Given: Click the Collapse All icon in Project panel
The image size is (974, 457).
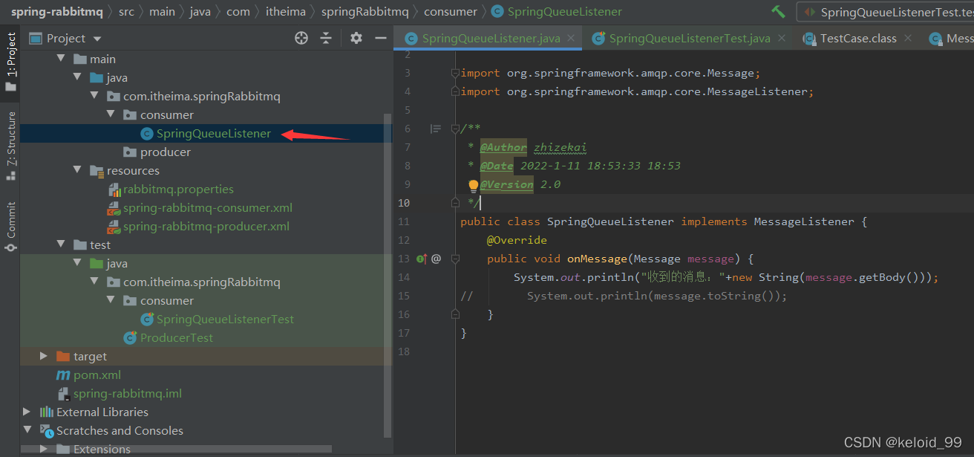Looking at the screenshot, I should 326,39.
